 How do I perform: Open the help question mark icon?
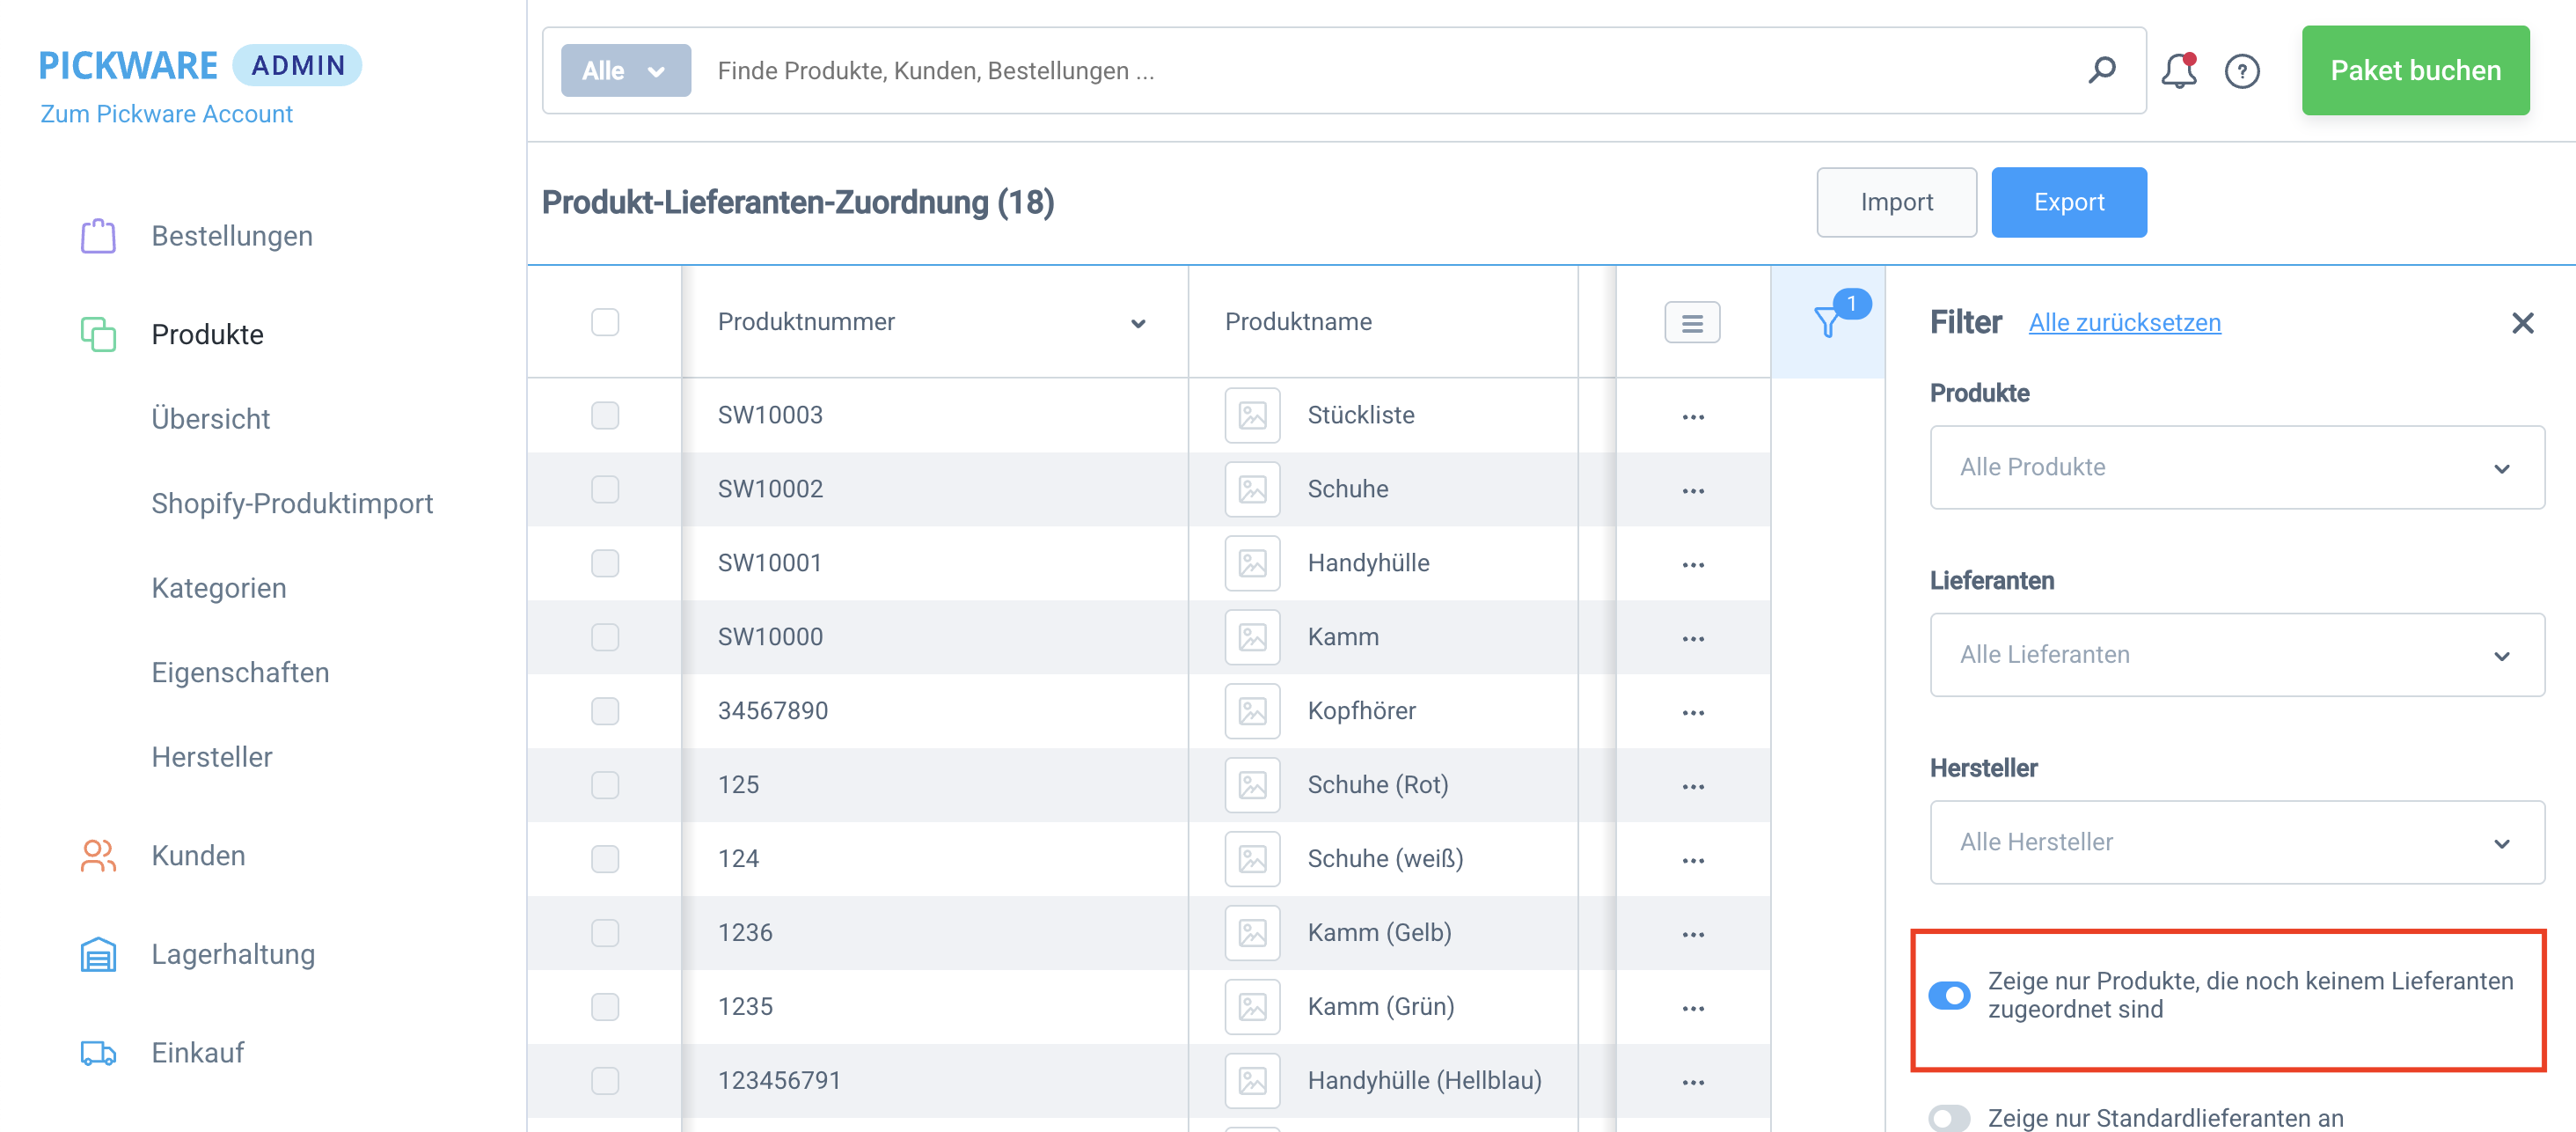[2241, 71]
